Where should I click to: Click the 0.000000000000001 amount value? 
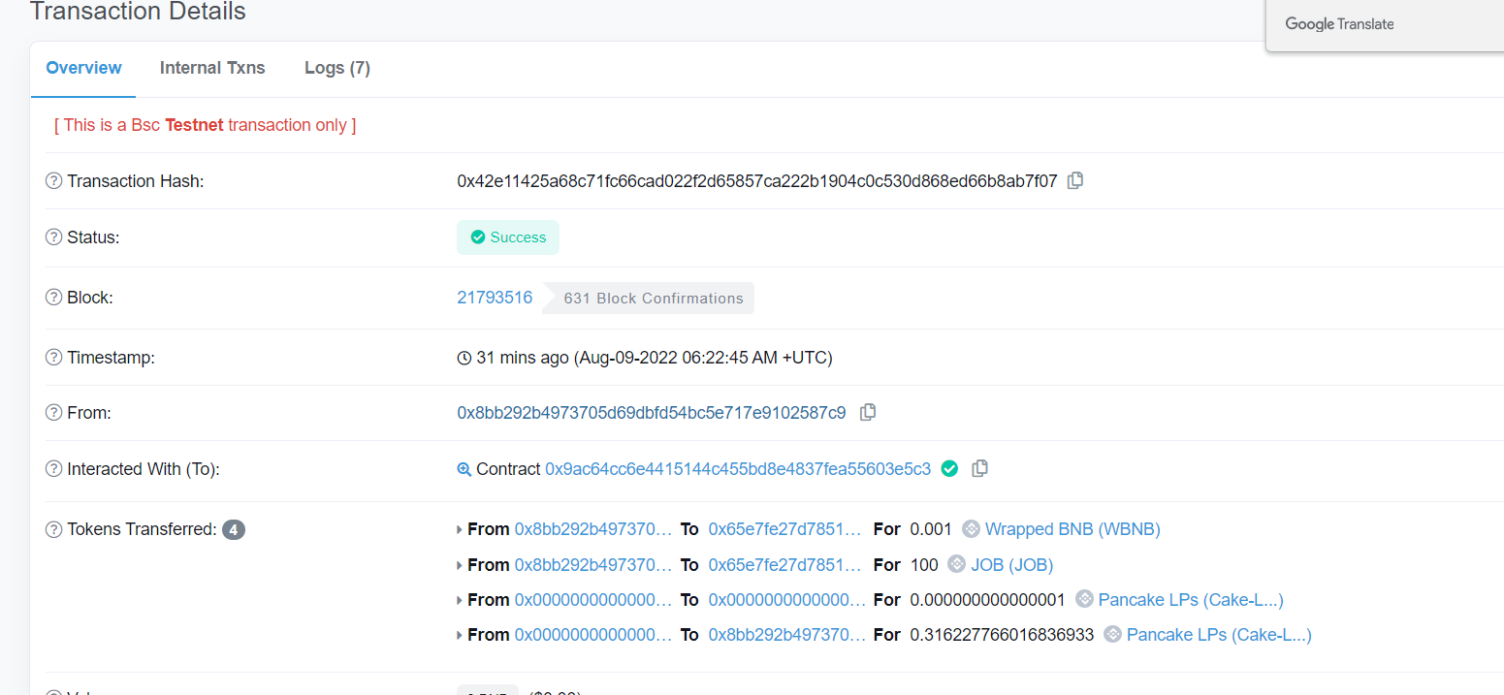[987, 599]
